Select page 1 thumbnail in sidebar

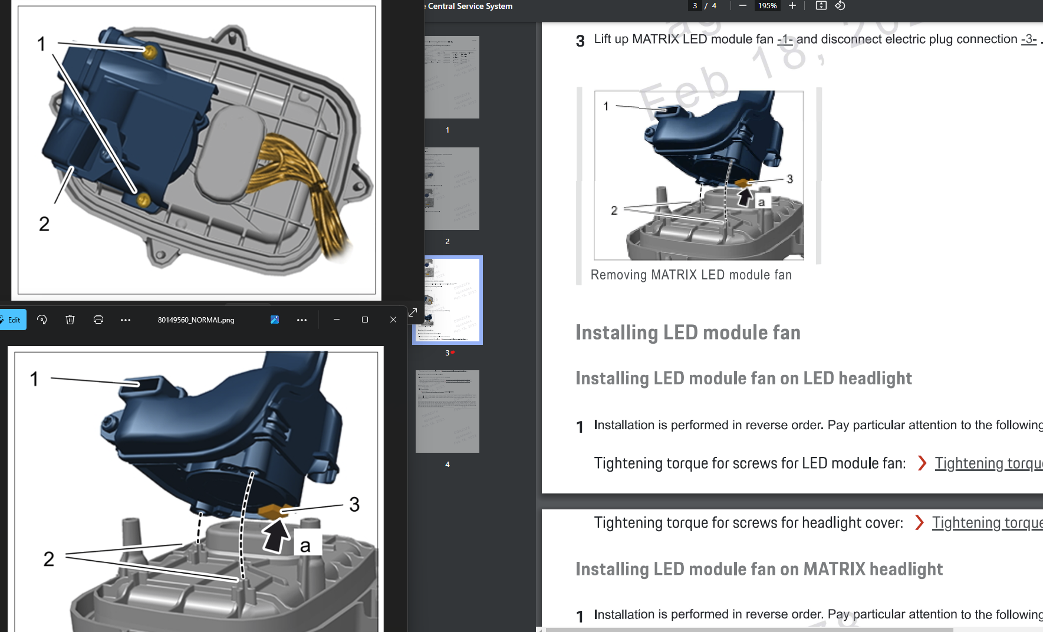coord(452,77)
